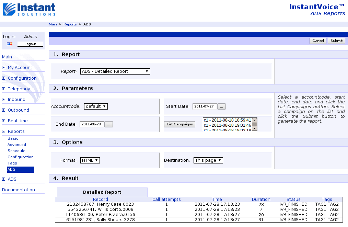Open the Format dropdown
Screen dimensions: 348x227
[90, 160]
